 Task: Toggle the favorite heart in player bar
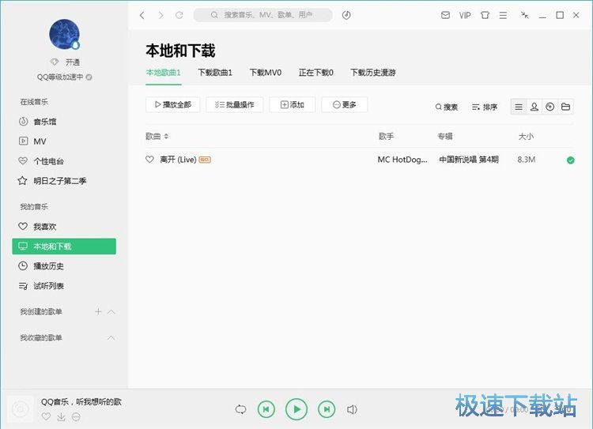[x=46, y=417]
